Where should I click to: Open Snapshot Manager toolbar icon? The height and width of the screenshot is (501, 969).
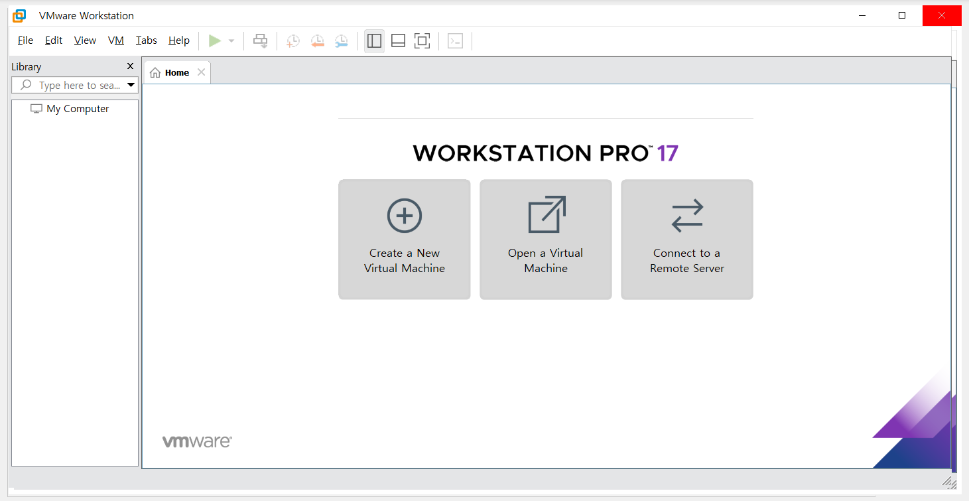(x=342, y=41)
